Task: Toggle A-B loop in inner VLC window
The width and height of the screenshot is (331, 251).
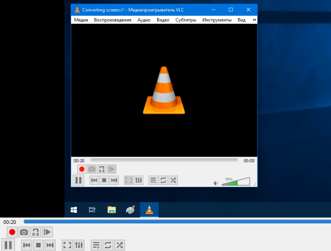Action: (102, 169)
